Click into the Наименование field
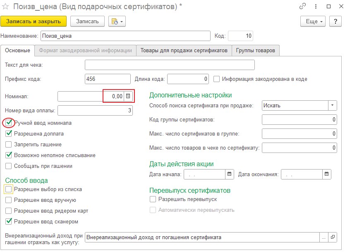Screen dimensions: 345x252 125,36
